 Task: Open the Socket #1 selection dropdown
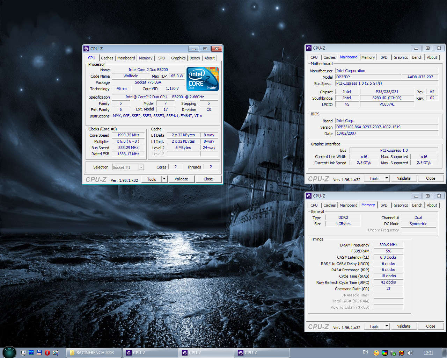click(141, 167)
